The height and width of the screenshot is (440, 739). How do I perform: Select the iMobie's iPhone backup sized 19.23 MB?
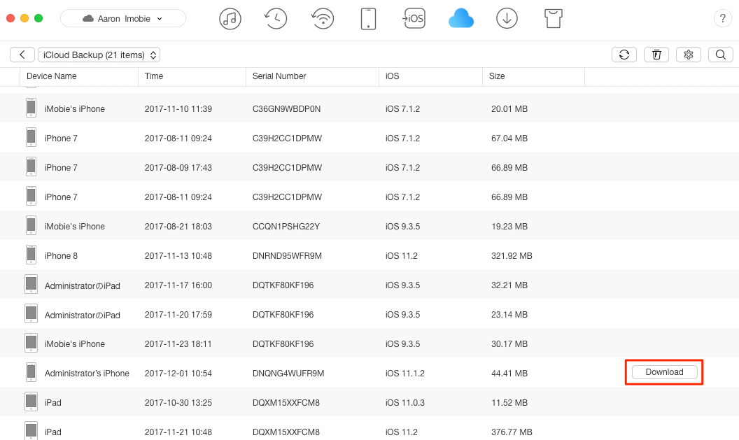coord(369,226)
